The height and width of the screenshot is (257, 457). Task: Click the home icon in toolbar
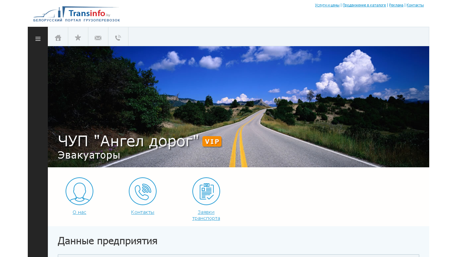pos(58,38)
